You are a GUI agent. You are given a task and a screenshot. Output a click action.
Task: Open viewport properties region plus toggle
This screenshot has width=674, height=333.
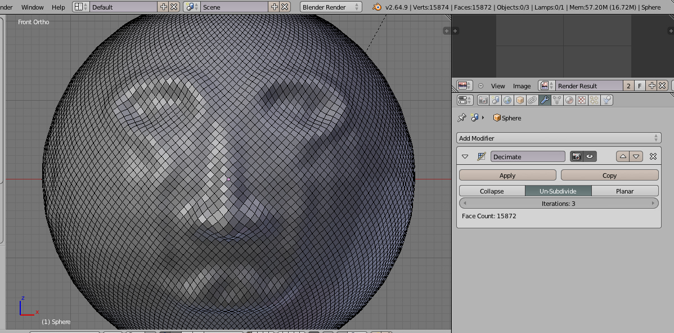(x=447, y=30)
